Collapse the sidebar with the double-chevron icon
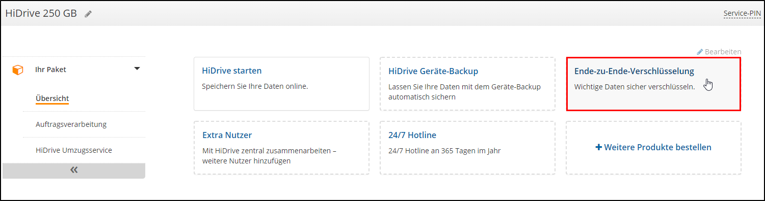The height and width of the screenshot is (201, 765). click(74, 171)
